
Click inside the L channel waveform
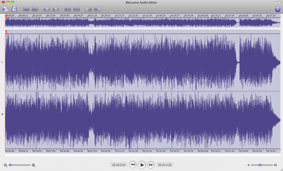tap(142, 62)
